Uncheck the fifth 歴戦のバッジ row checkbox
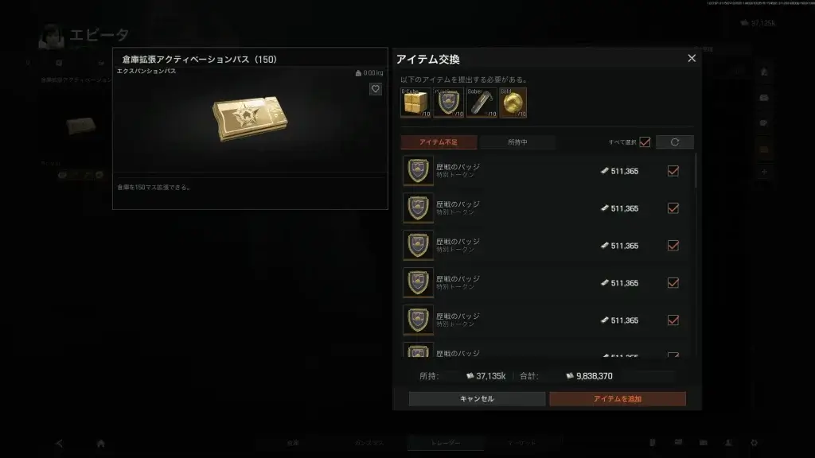Screen dimensions: 815x458 point(673,320)
